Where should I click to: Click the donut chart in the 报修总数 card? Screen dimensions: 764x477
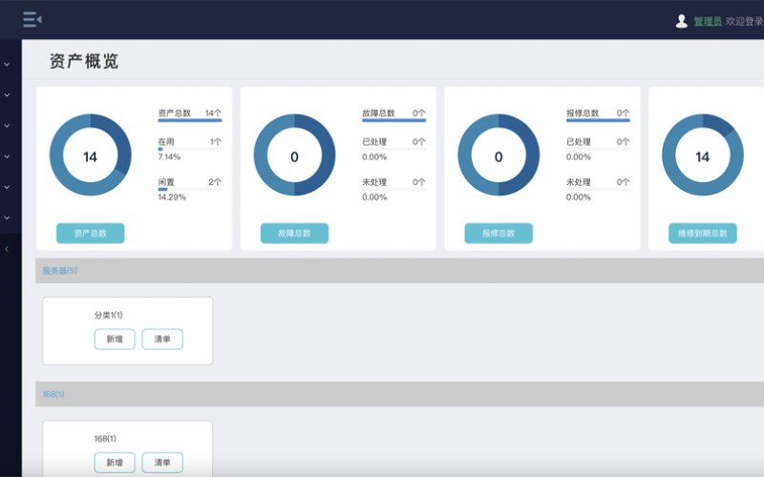pos(499,155)
